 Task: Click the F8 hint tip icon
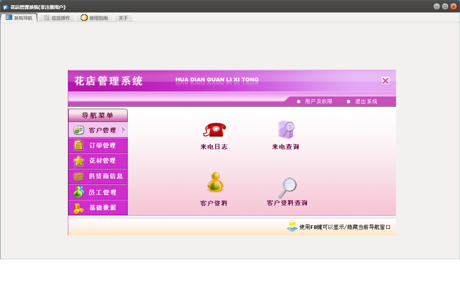coord(292,226)
